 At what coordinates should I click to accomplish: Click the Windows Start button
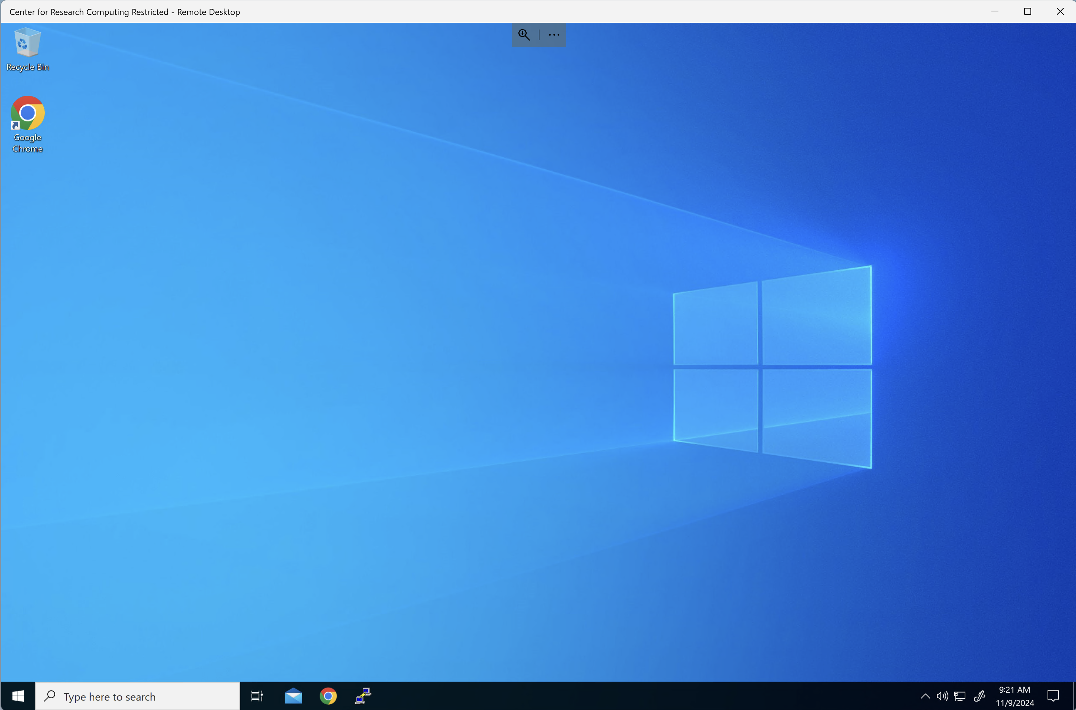tap(17, 696)
